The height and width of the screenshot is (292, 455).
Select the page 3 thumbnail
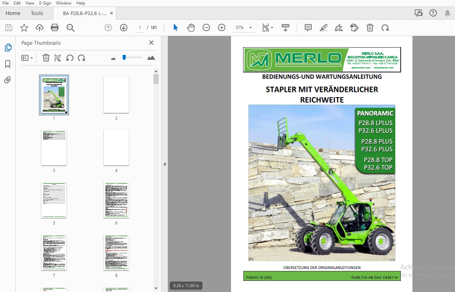[54, 147]
